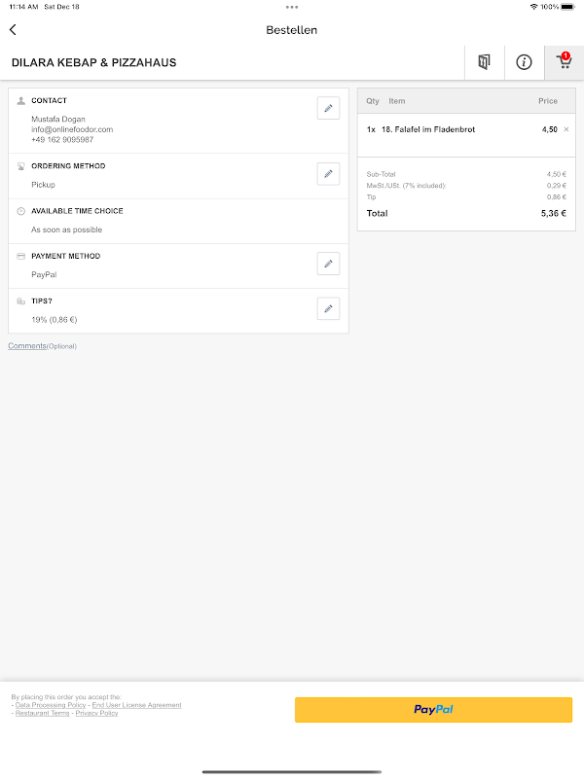Image resolution: width=584 pixels, height=778 pixels.
Task: Open the Data Processing Policy link
Action: click(x=51, y=705)
